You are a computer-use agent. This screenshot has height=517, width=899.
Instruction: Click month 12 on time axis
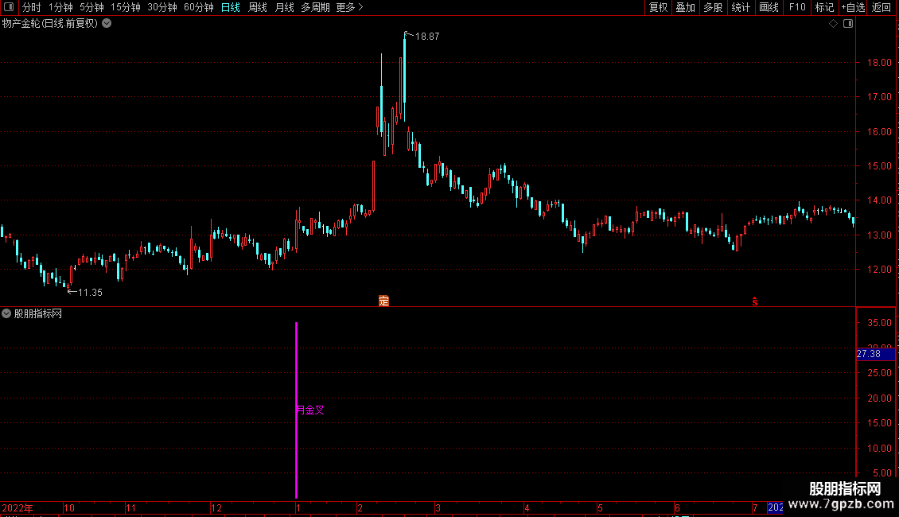[x=216, y=507]
